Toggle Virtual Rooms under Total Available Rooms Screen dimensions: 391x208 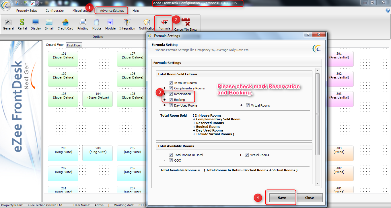(x=247, y=155)
